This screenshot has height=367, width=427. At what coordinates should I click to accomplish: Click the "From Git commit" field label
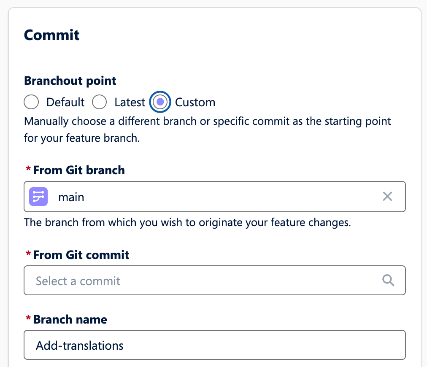[81, 255]
